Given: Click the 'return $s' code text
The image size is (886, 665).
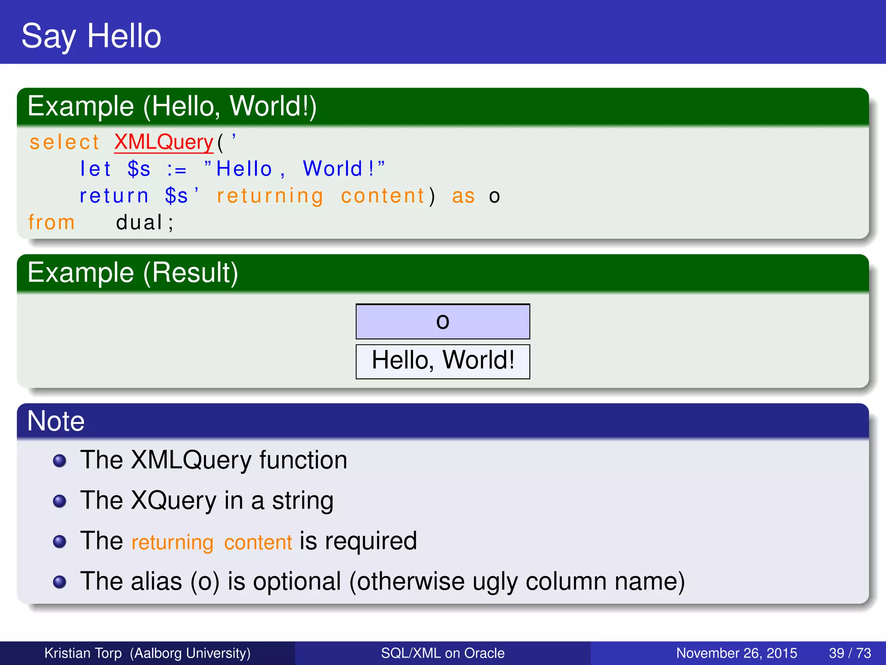Looking at the screenshot, I should pyautogui.click(x=134, y=196).
